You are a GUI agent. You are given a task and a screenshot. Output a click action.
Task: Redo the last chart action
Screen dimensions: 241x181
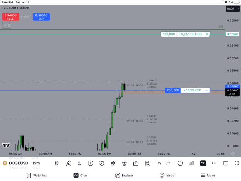pyautogui.click(x=168, y=163)
